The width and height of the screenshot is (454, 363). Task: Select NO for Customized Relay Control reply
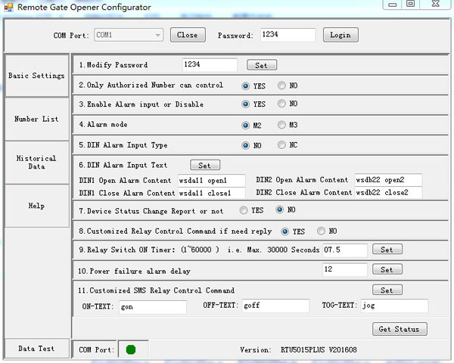pos(321,231)
